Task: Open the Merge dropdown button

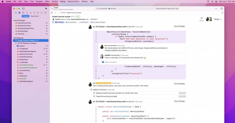Action: click(x=218, y=19)
